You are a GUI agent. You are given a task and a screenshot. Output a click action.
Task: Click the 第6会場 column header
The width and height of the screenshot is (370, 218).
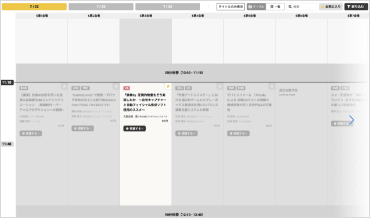click(301, 16)
